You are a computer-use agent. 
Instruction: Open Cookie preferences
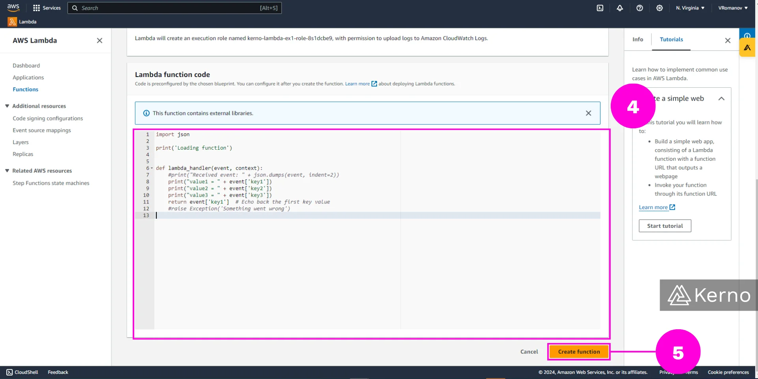click(x=728, y=372)
